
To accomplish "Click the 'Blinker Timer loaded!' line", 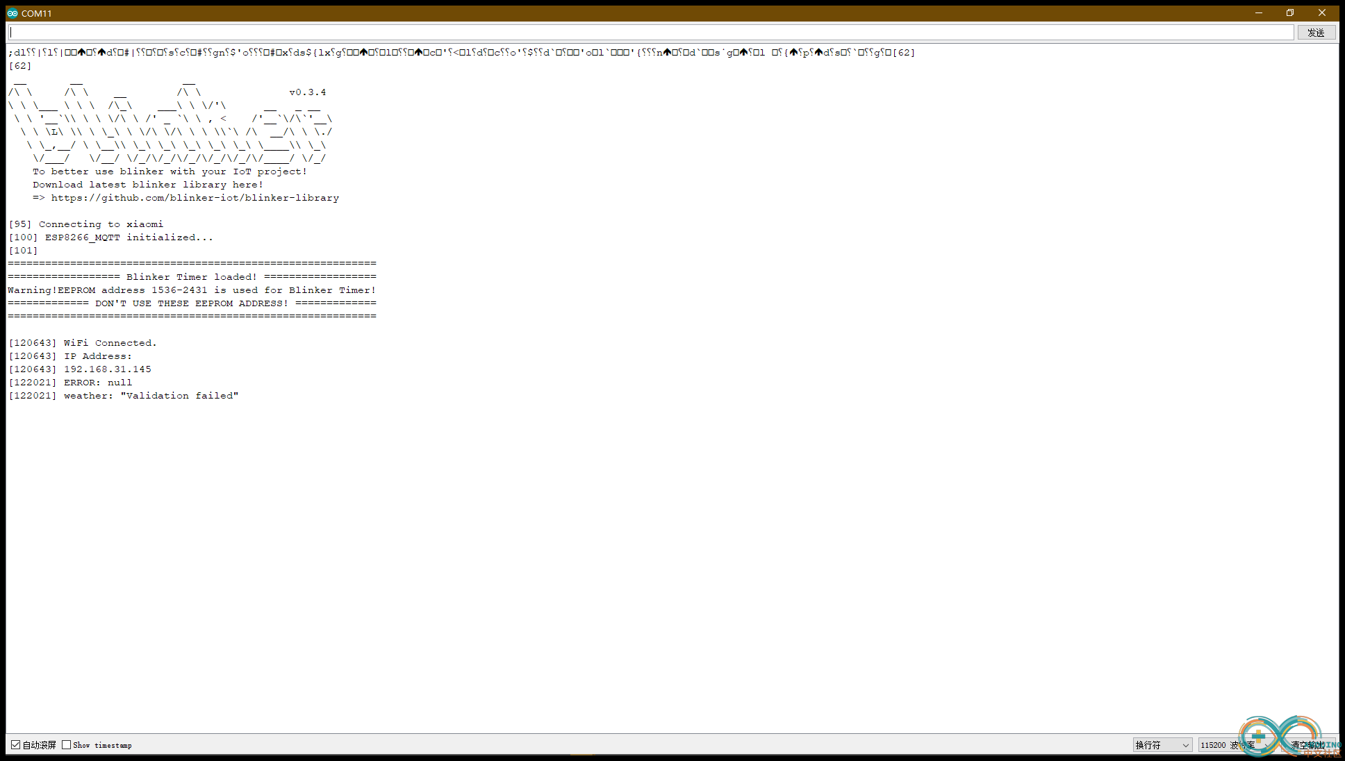I will (192, 277).
